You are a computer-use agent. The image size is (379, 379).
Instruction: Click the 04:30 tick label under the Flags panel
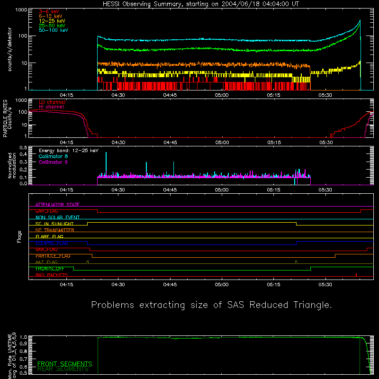118,285
